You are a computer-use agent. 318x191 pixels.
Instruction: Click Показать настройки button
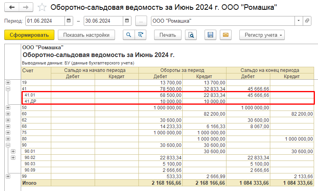[86, 35]
